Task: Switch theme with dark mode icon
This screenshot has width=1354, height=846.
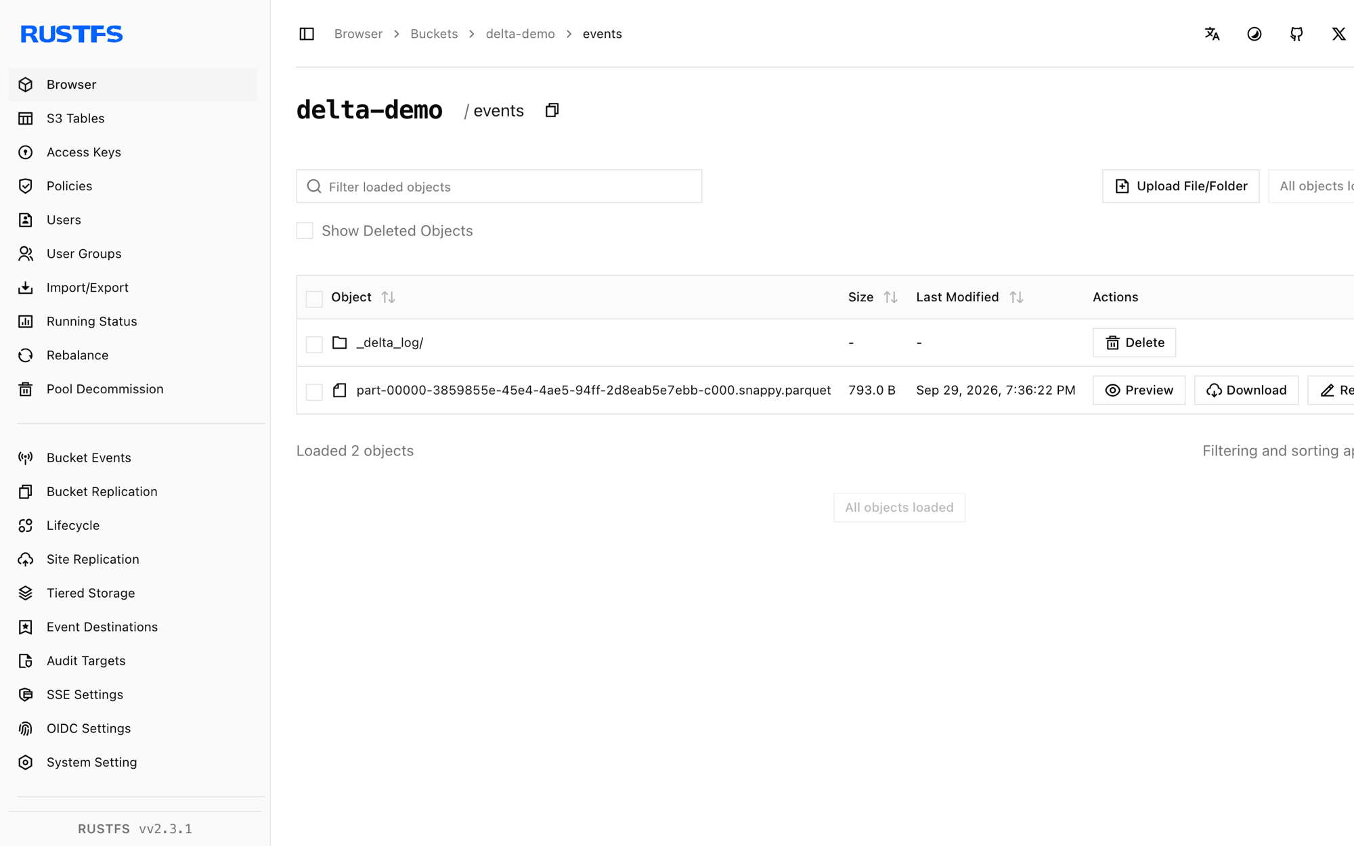Action: coord(1254,34)
